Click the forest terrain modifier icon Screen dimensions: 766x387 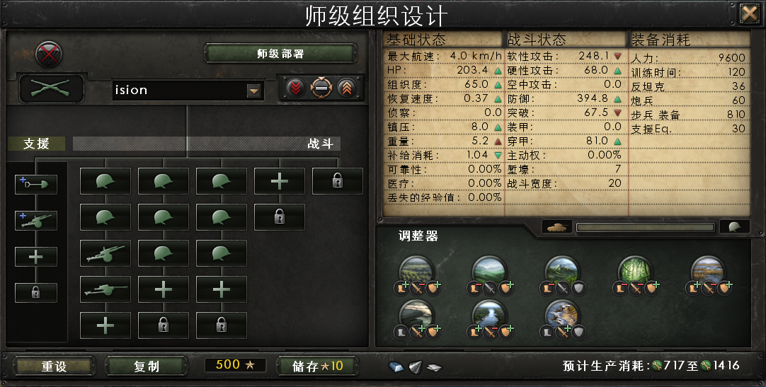[416, 271]
